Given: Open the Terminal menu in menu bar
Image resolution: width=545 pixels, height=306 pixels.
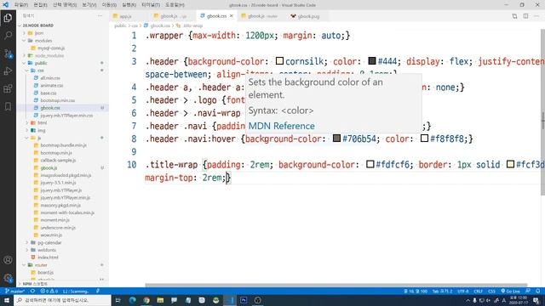Looking at the screenshot, I should (x=151, y=5).
